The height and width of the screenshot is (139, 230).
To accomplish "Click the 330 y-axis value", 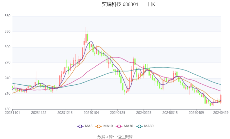I will (7, 31).
